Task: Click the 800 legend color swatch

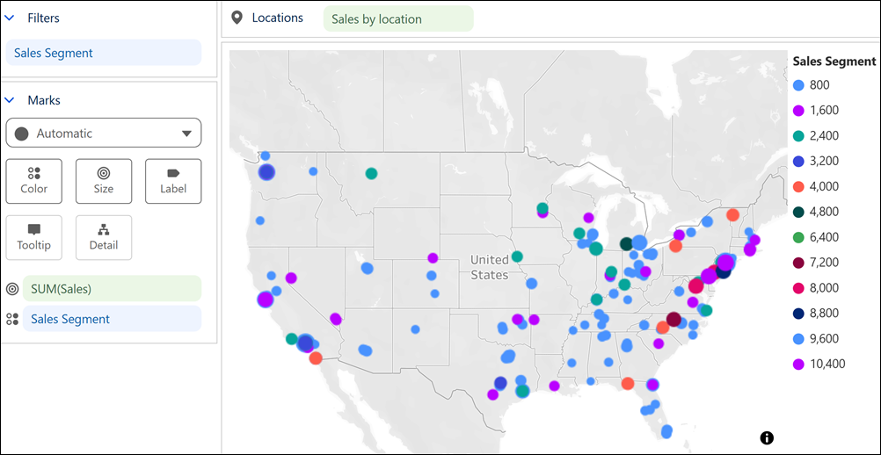Action: pyautogui.click(x=797, y=85)
